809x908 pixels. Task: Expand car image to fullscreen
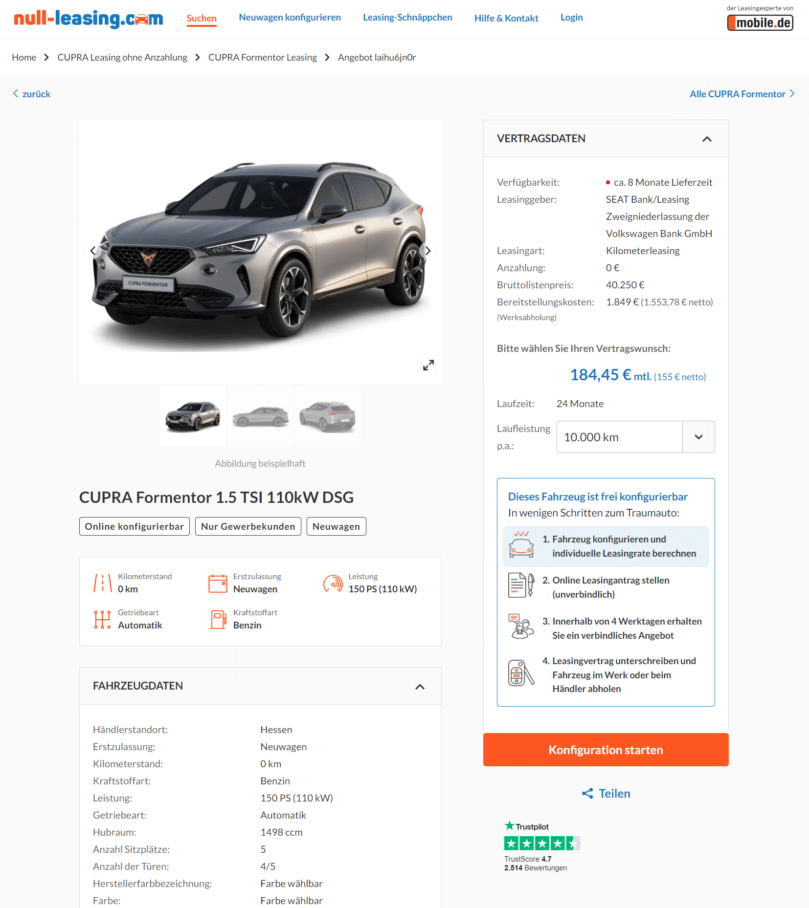coord(428,365)
